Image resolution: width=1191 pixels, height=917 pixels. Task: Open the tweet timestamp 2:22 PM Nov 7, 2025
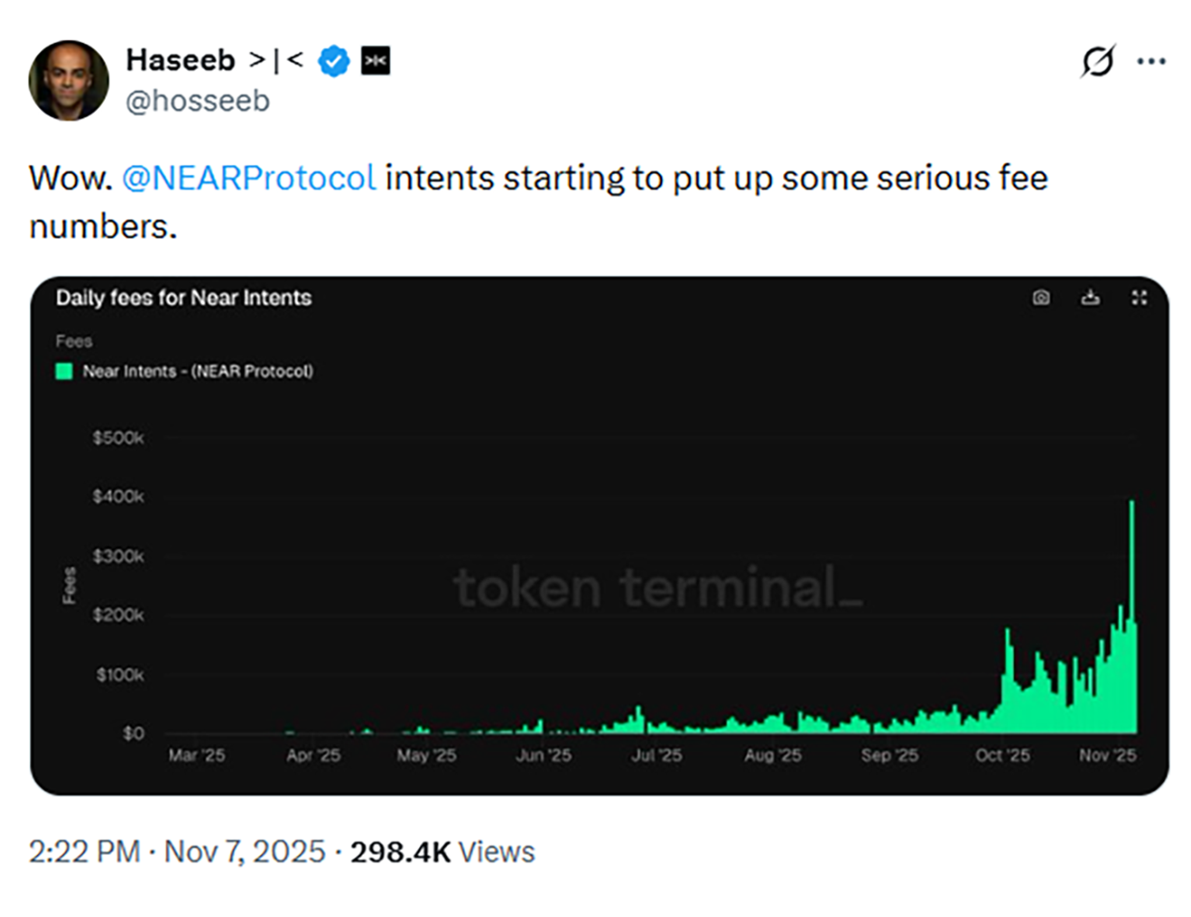point(177,852)
